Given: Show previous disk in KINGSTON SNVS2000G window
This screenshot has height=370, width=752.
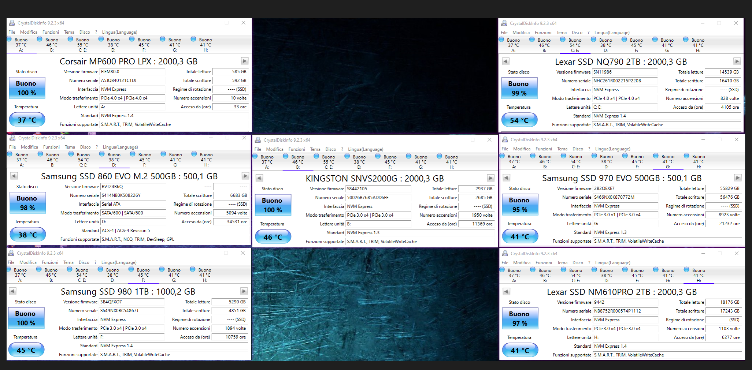Looking at the screenshot, I should point(259,178).
